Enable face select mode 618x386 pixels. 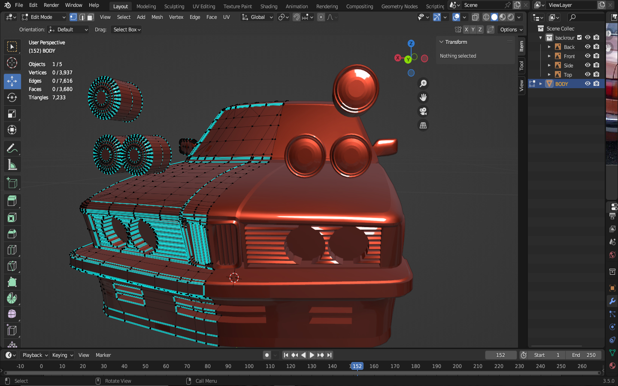pos(90,17)
